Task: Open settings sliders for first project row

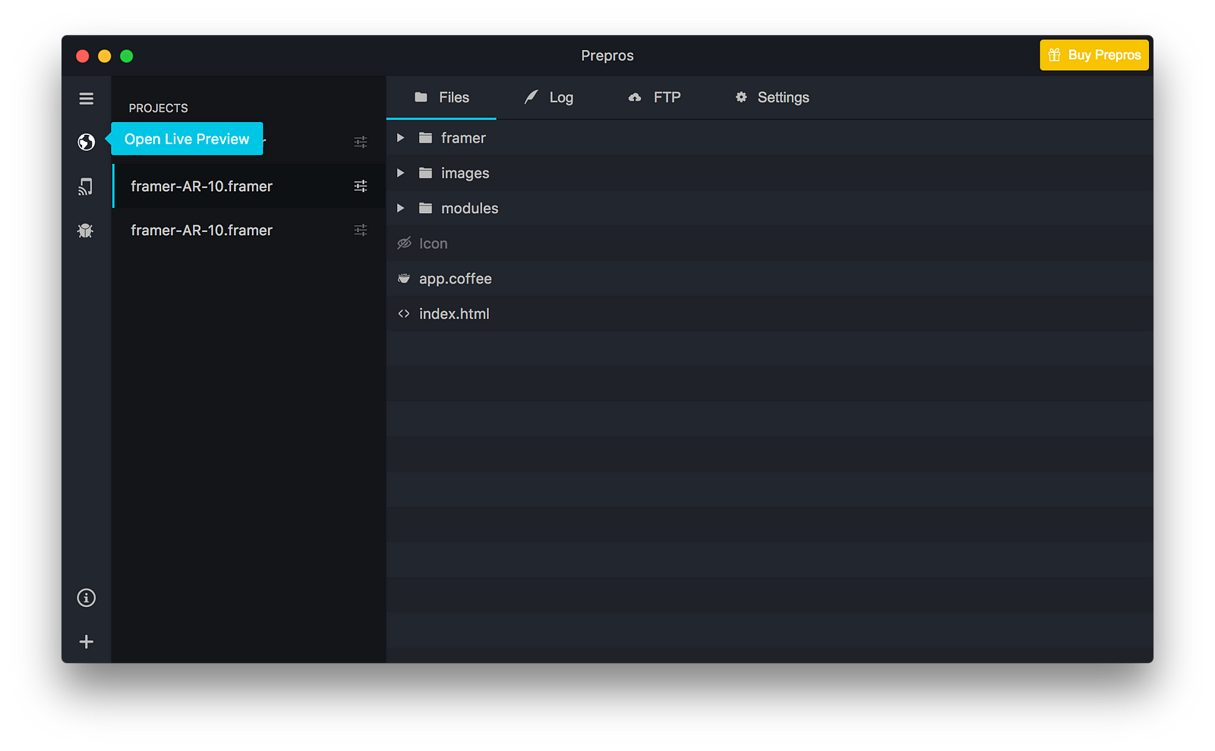Action: (x=361, y=142)
